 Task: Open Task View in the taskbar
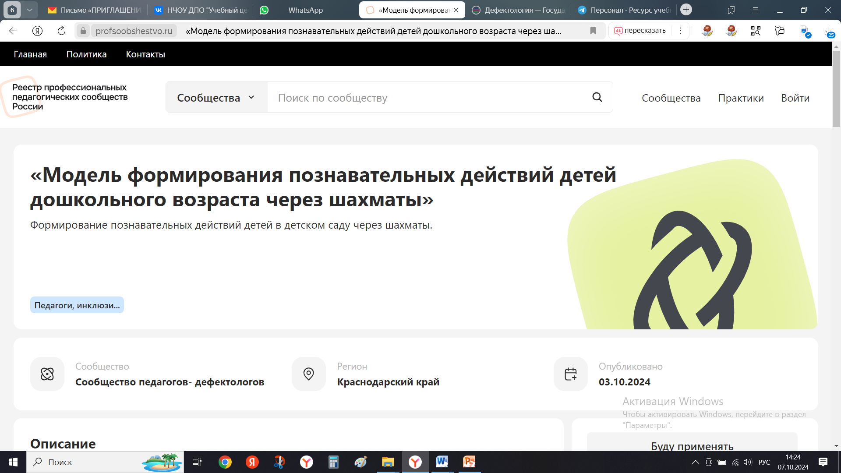[x=197, y=462]
